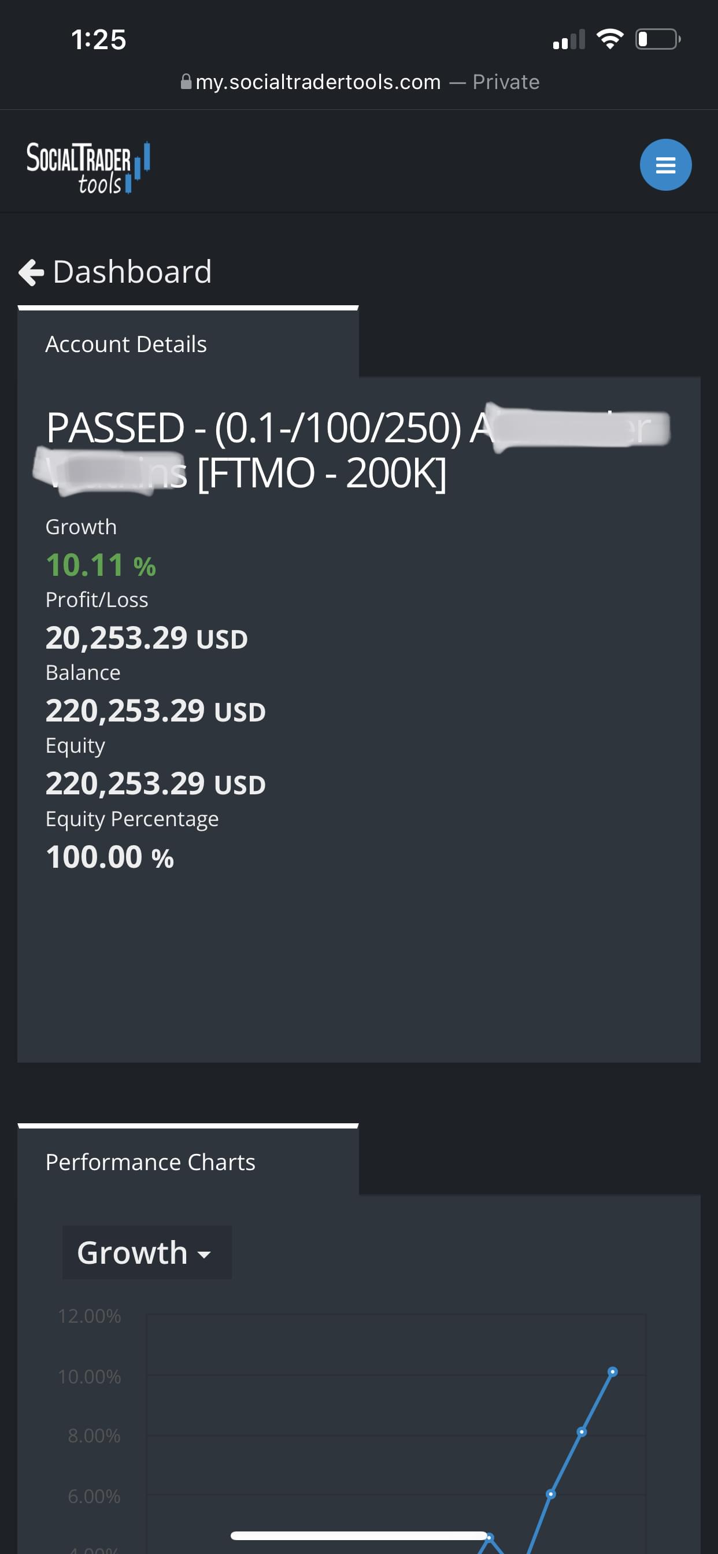718x1554 pixels.
Task: Click the highest chart point near 10.00%
Action: [612, 1371]
